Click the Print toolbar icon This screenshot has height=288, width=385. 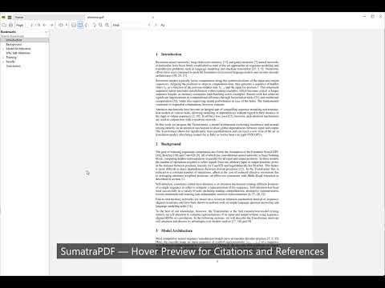(x=10, y=25)
